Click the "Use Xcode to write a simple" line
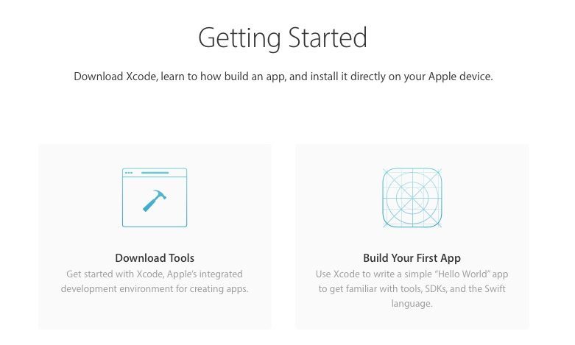Image resolution: width=575 pixels, height=345 pixels. 412,274
